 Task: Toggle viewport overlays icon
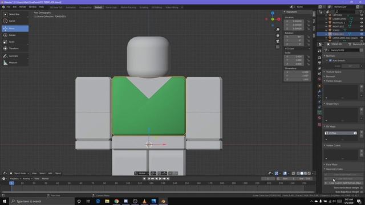pos(285,173)
